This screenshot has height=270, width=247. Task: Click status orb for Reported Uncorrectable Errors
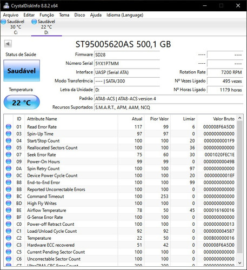9,189
